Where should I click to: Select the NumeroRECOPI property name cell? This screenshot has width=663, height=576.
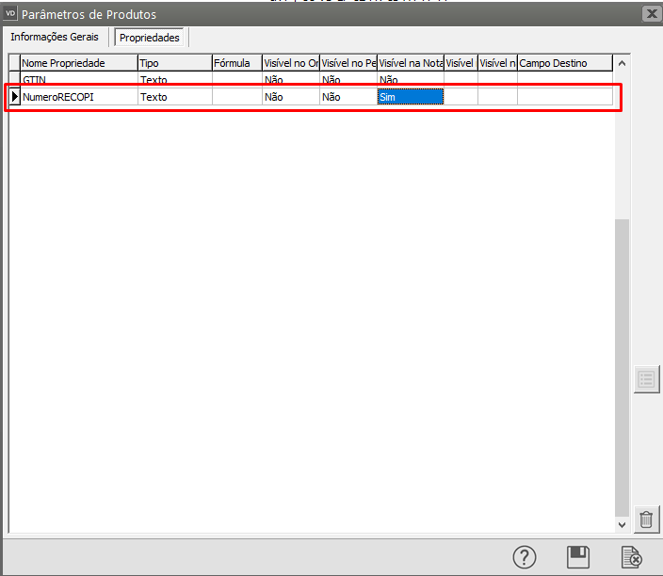click(79, 97)
